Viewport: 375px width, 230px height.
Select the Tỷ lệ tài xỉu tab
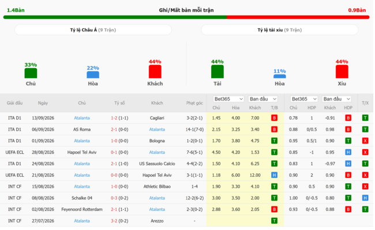coord(280,30)
